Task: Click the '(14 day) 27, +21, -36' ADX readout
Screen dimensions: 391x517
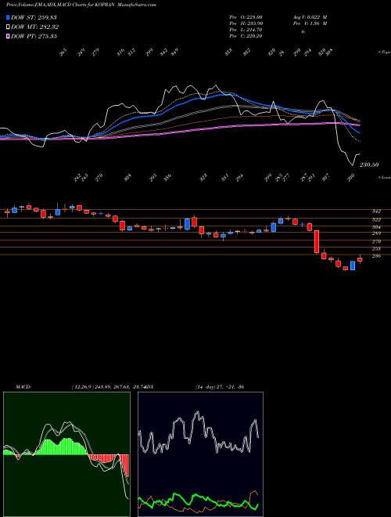Action: pyautogui.click(x=220, y=387)
